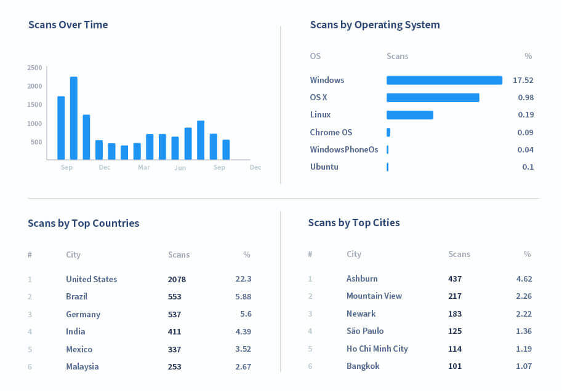This screenshot has width=562, height=391.
Task: Click the Mountain View city entry
Action: click(x=374, y=296)
